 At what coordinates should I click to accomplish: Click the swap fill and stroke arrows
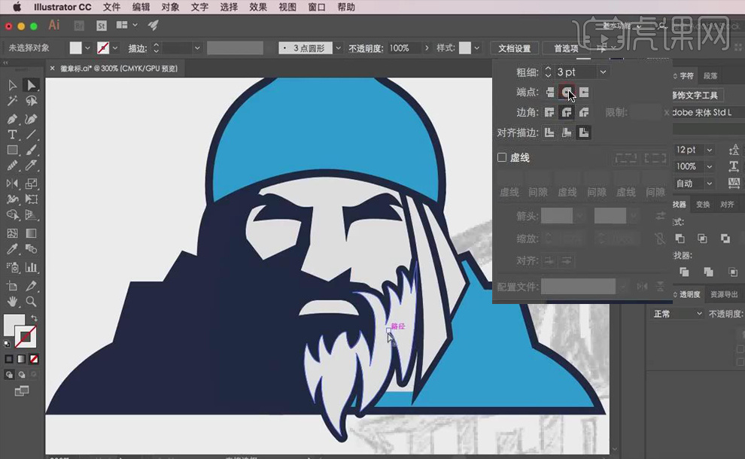(x=34, y=318)
